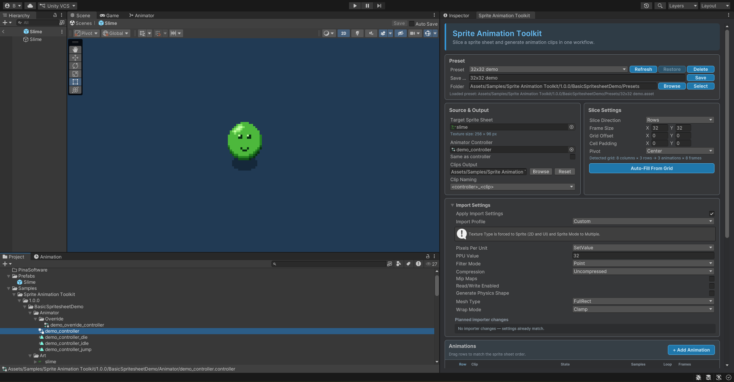Toggle the 2D view mode
Screen dimensions: 734x382
tap(344, 33)
